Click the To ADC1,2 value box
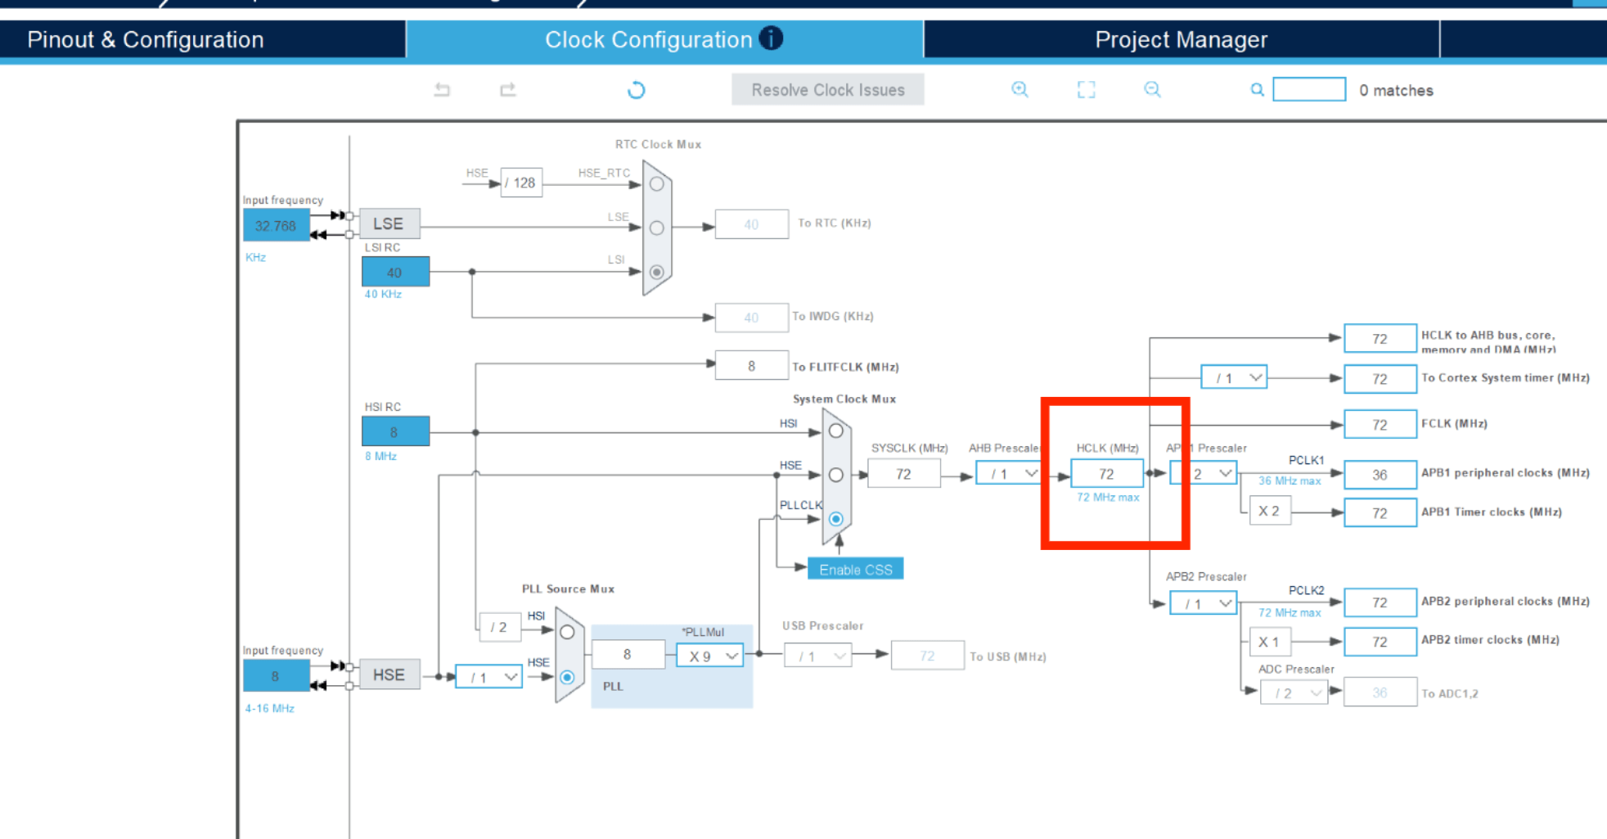Viewport: 1607px width, 839px height. click(x=1380, y=692)
